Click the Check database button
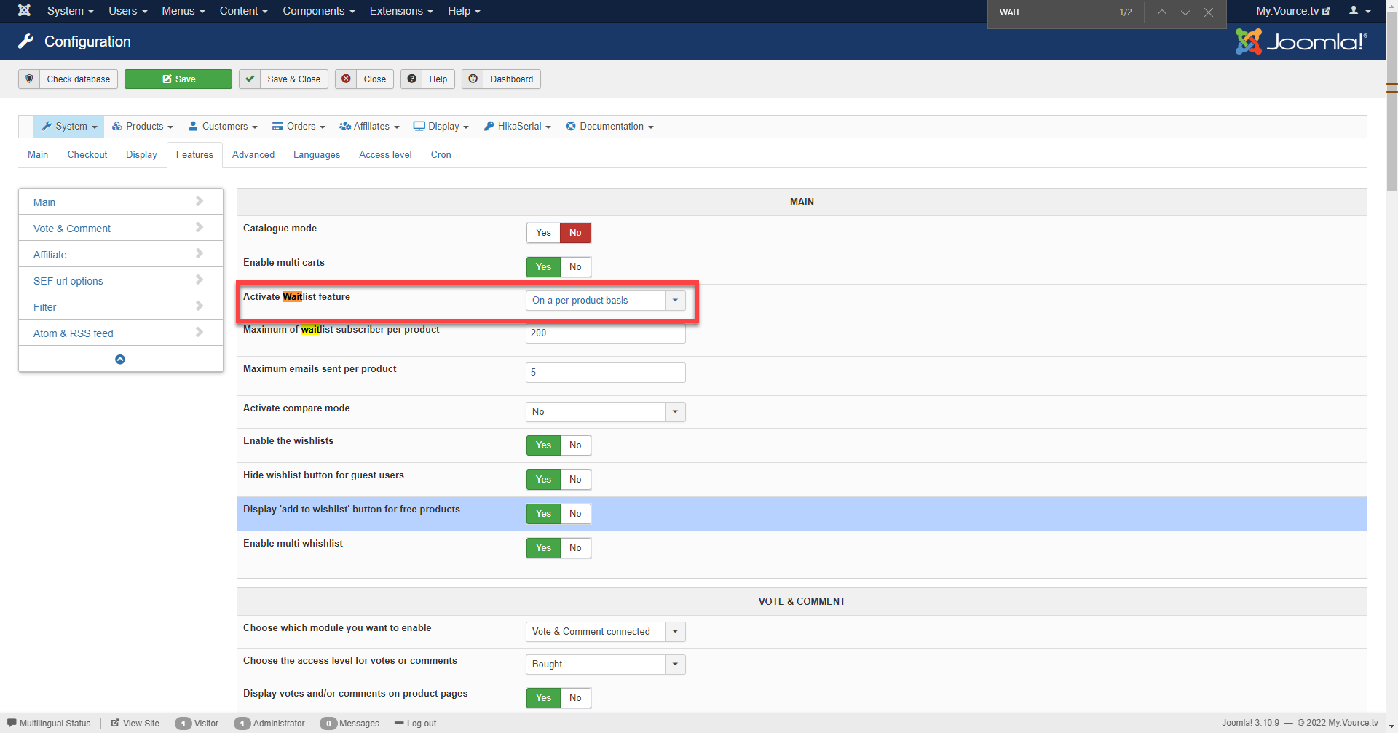This screenshot has height=733, width=1398. point(68,79)
